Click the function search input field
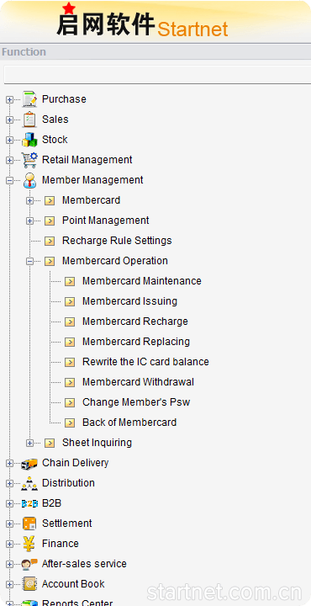 tap(157, 75)
